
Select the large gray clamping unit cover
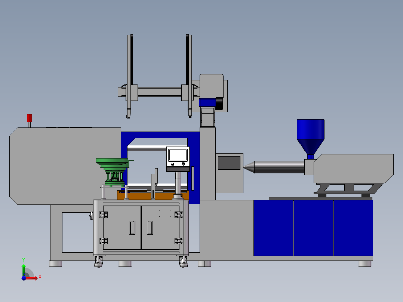click(65, 166)
